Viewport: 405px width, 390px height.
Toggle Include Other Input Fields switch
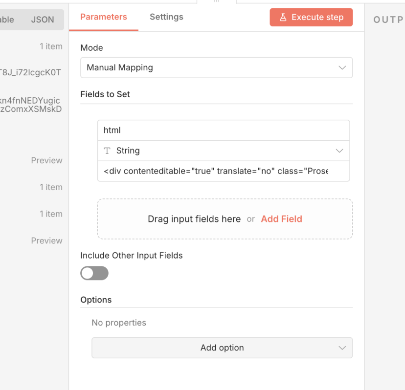pyautogui.click(x=94, y=273)
